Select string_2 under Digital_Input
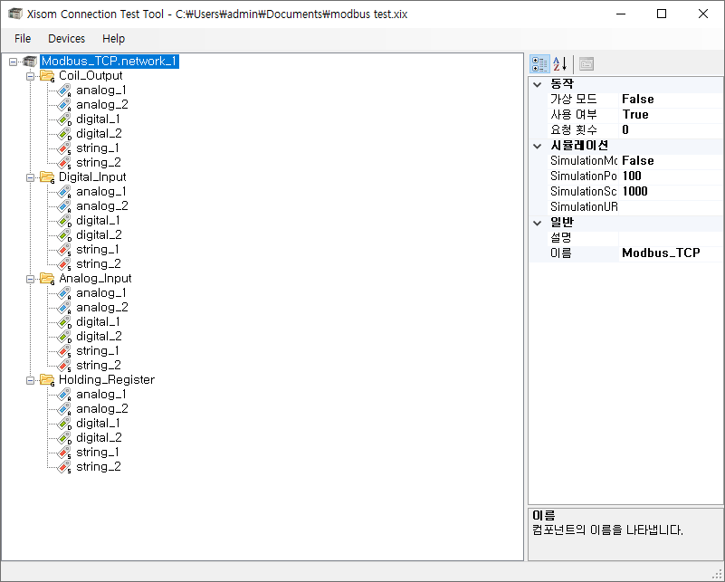Image resolution: width=725 pixels, height=582 pixels. coord(99,264)
